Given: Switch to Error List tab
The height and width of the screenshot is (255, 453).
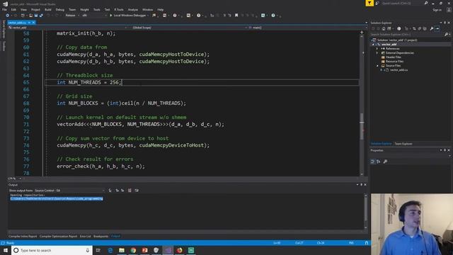Looking at the screenshot, I should [x=85, y=236].
